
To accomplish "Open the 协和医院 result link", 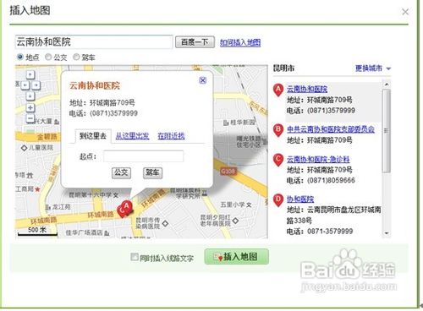I will point(300,199).
